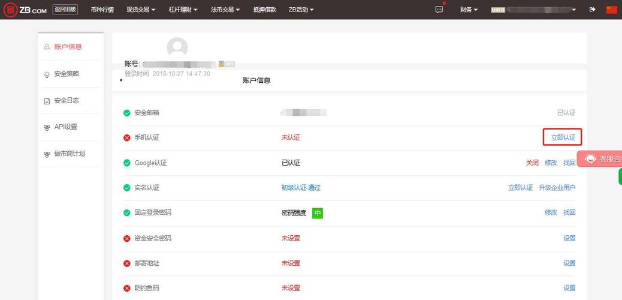The image size is (622, 300).
Task: Click 立即认证 for phone verification
Action: [x=563, y=137]
